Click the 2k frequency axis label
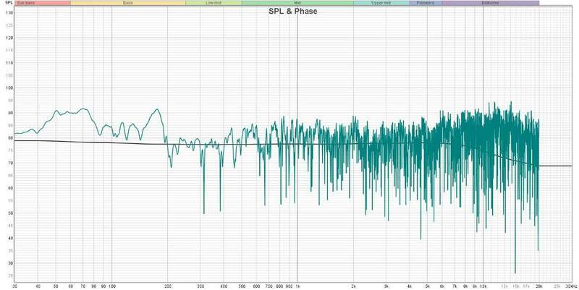This screenshot has width=579, height=290. point(354,286)
